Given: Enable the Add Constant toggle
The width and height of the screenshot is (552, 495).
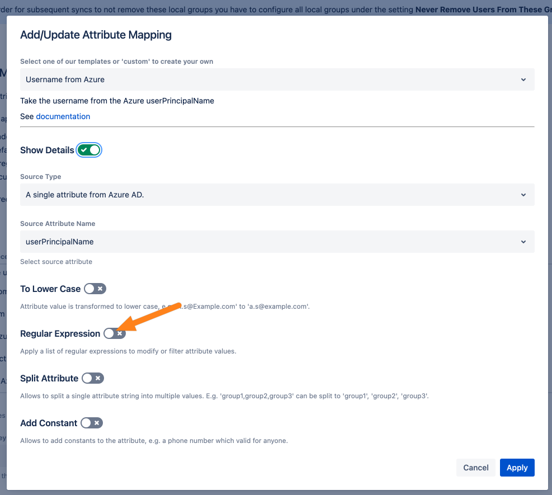Looking at the screenshot, I should (x=92, y=423).
